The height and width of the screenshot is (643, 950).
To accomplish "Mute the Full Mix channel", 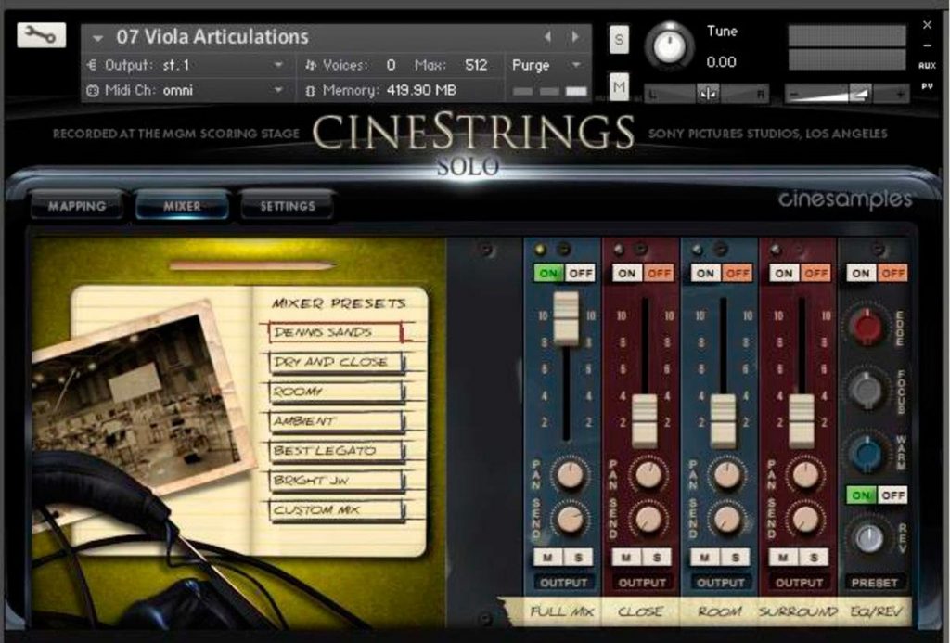I will 547,557.
